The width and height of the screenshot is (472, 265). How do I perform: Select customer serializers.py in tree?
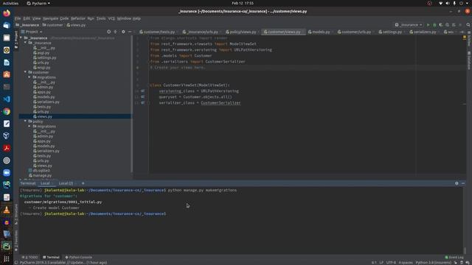tap(48, 102)
